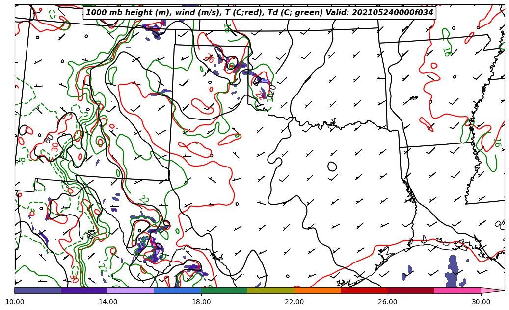Select the pink 28–30 colorbar segment
Image resolution: width=509 pixels, height=310 pixels.
[x=457, y=290]
